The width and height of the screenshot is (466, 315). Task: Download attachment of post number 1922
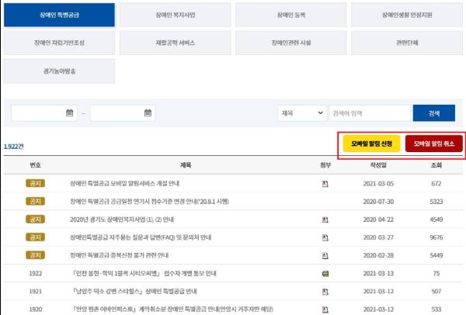click(x=325, y=273)
